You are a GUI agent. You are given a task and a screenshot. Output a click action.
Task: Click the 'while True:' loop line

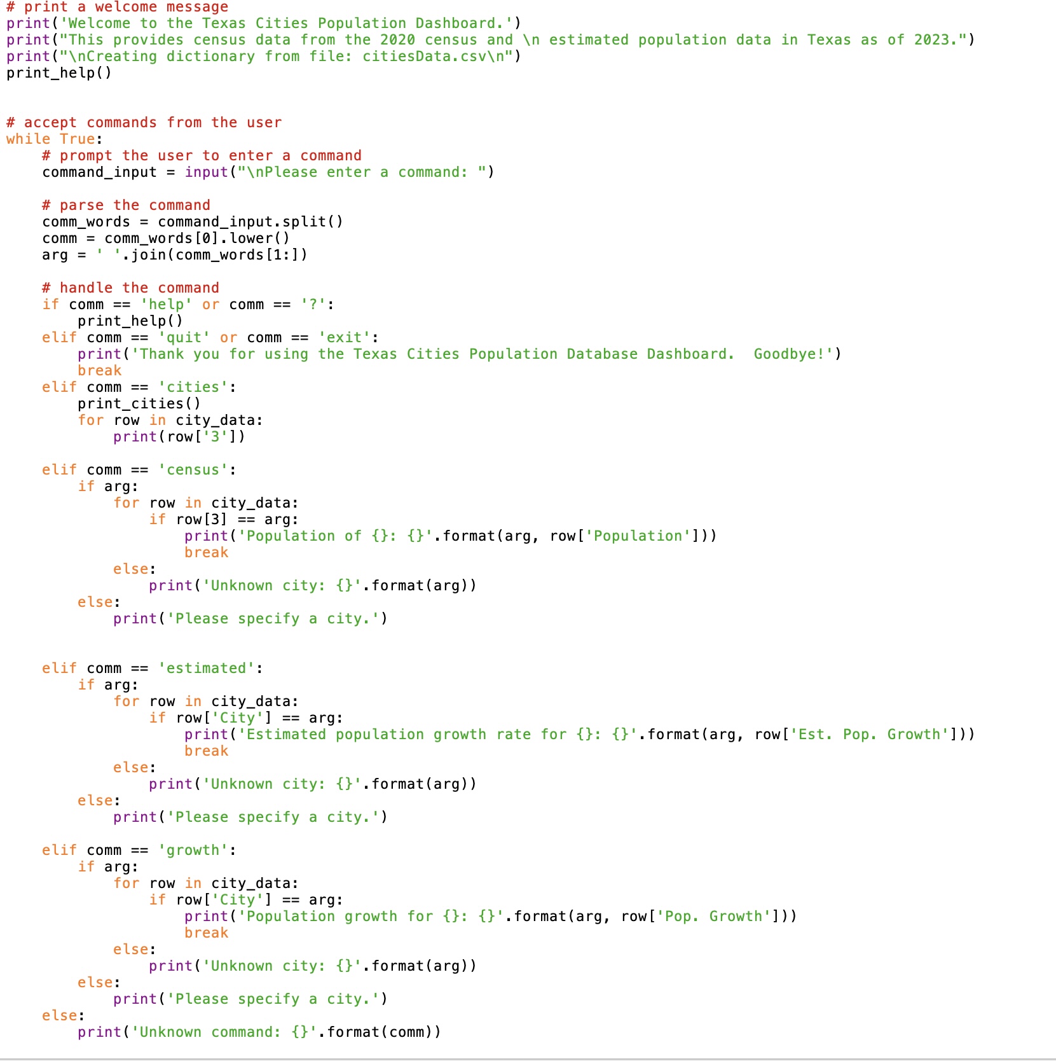coord(54,139)
